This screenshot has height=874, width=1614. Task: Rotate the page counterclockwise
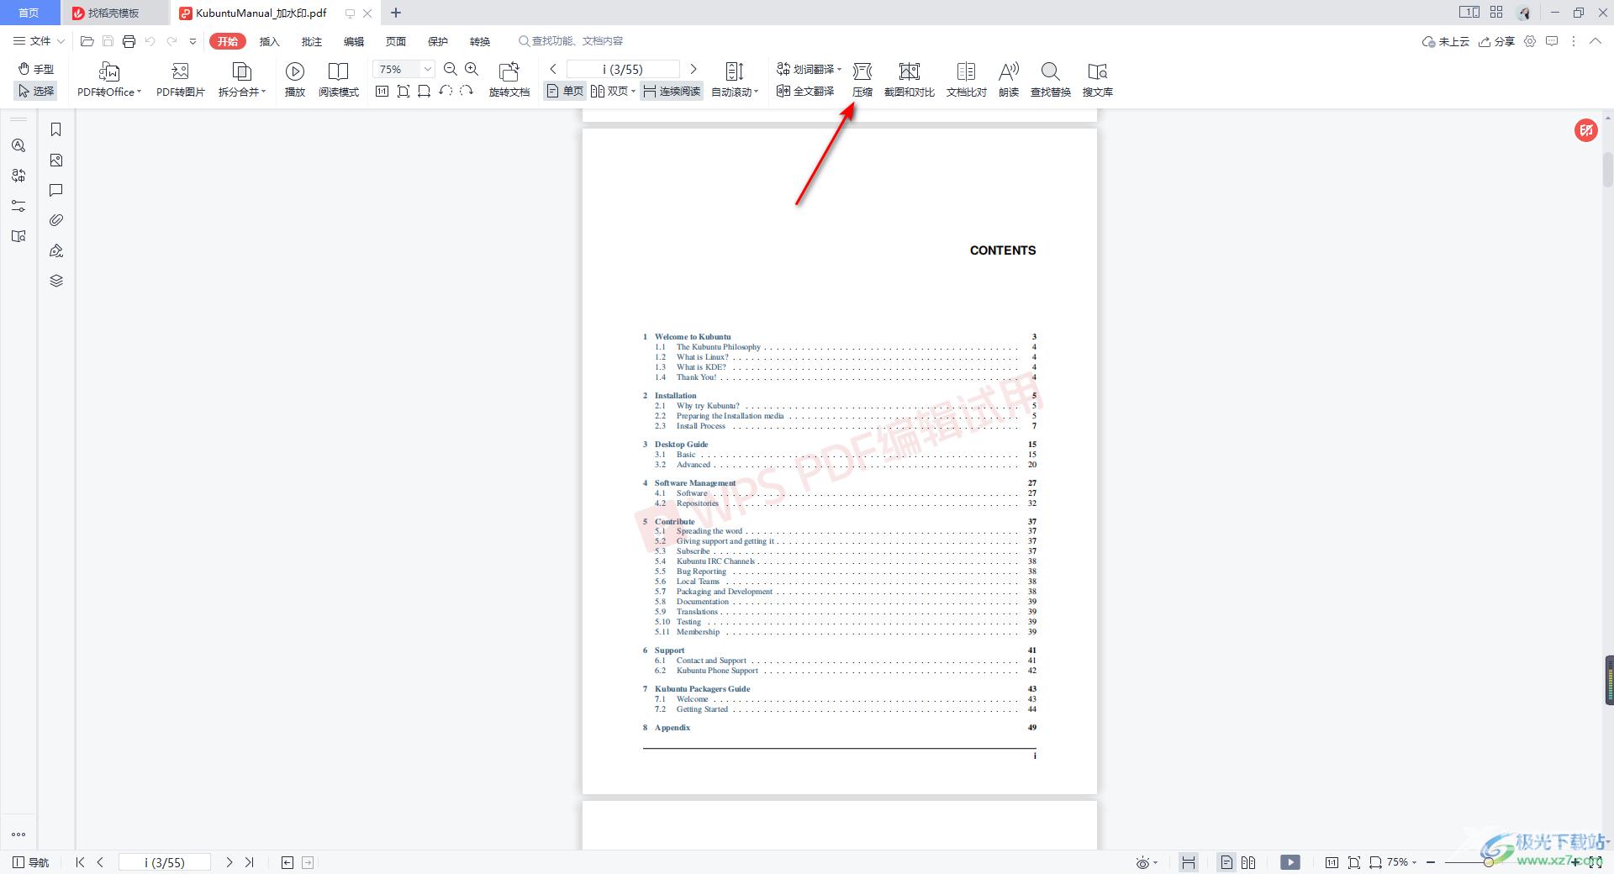click(x=446, y=91)
